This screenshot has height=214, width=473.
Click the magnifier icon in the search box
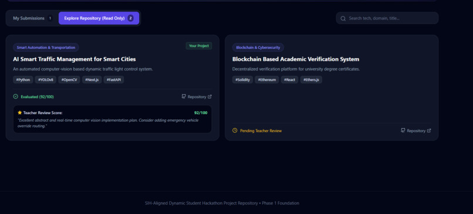(x=343, y=18)
